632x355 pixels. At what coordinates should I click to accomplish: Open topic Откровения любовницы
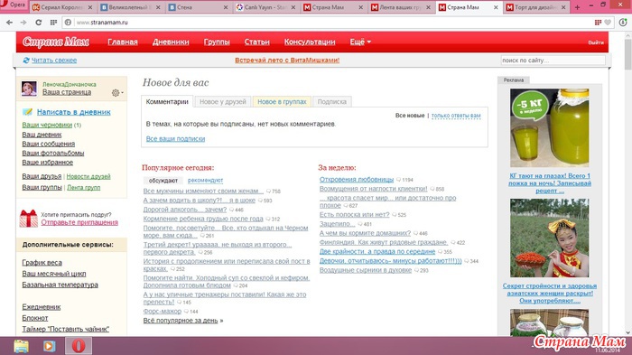pyautogui.click(x=357, y=180)
